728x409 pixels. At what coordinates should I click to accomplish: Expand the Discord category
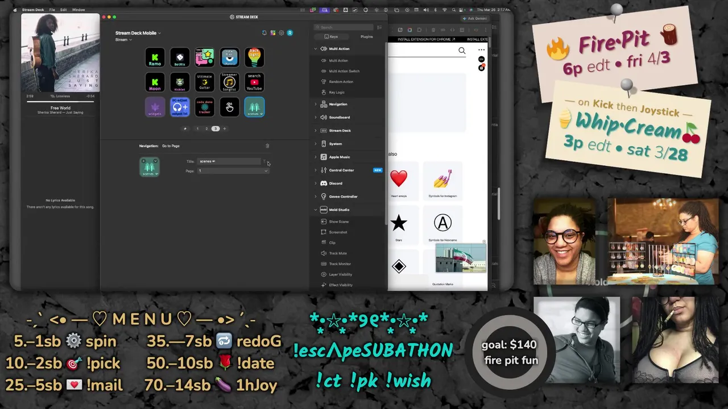point(316,183)
